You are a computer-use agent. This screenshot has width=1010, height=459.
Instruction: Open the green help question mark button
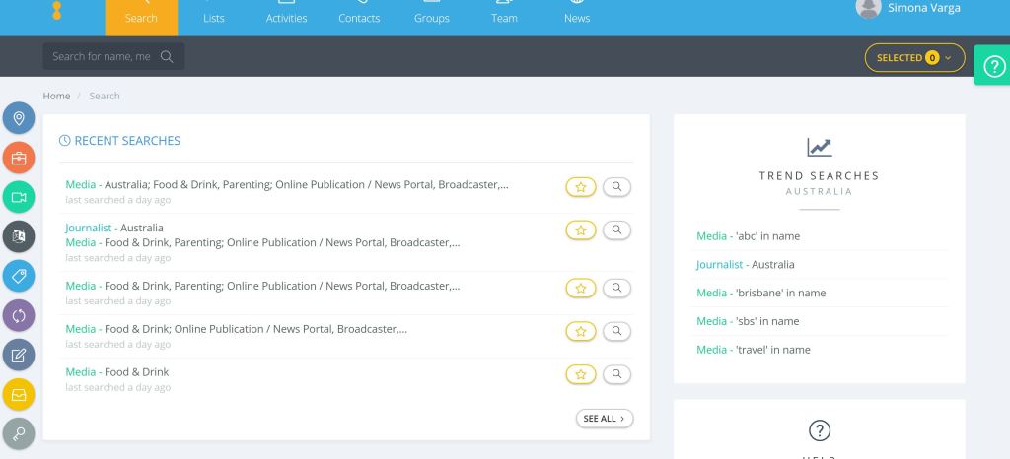[x=992, y=66]
